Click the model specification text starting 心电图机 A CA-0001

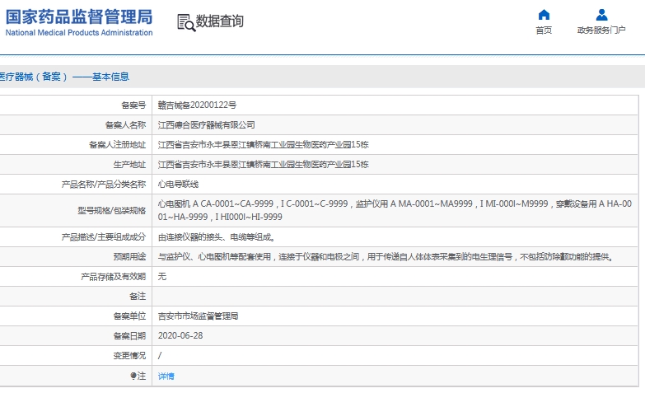(395, 210)
